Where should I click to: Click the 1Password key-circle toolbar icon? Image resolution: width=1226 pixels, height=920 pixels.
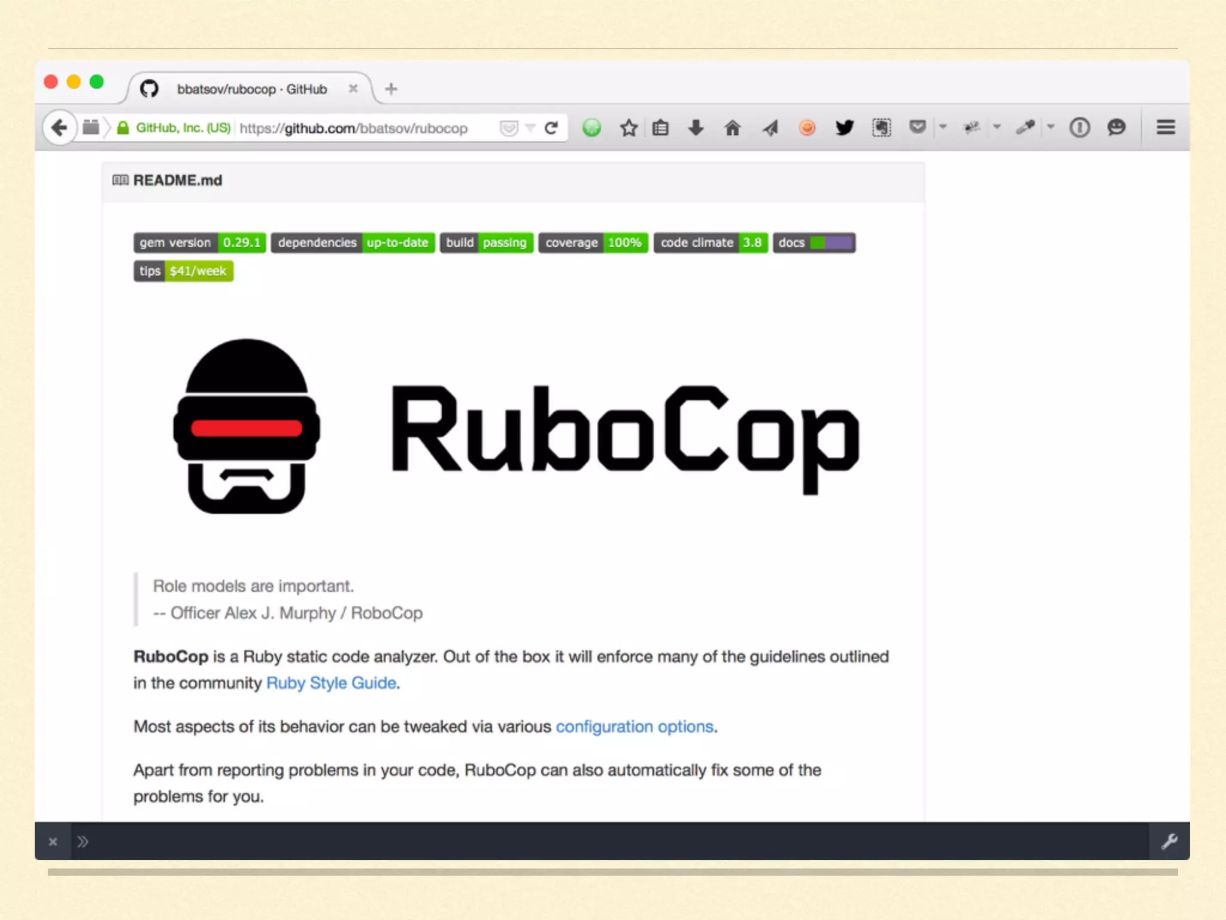(1079, 128)
